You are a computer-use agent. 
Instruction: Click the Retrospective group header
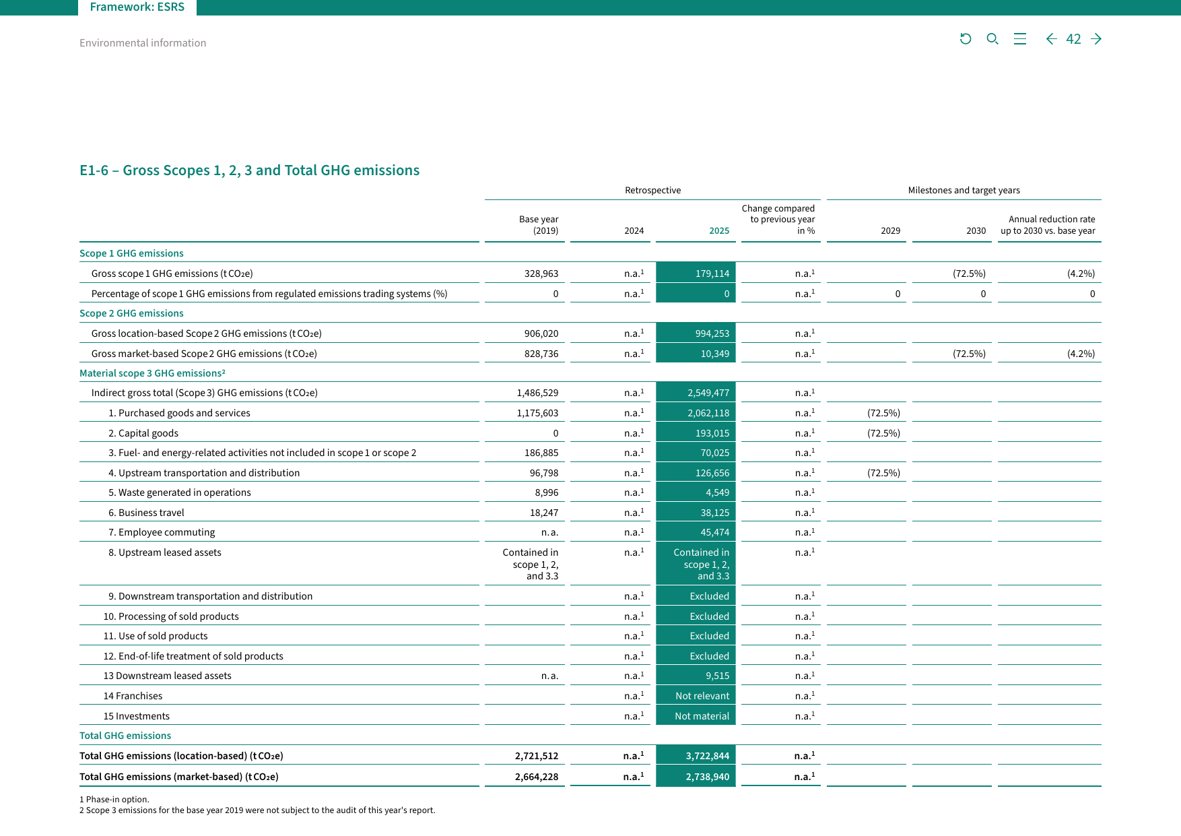(x=652, y=190)
